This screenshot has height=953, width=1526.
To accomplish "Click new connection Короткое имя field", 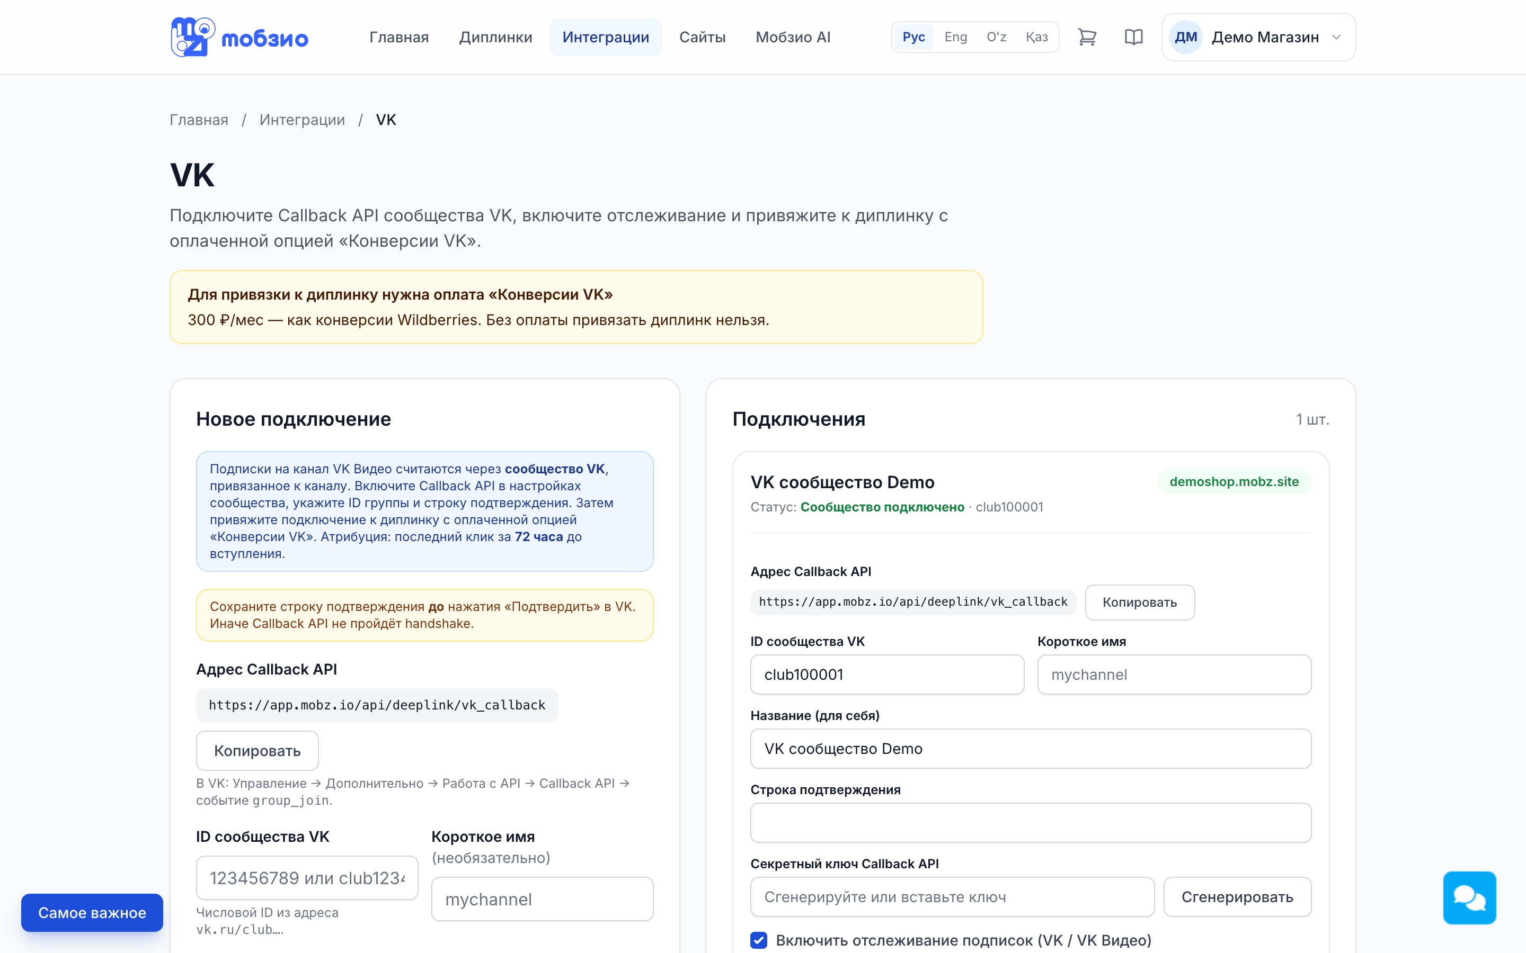I will click(542, 899).
